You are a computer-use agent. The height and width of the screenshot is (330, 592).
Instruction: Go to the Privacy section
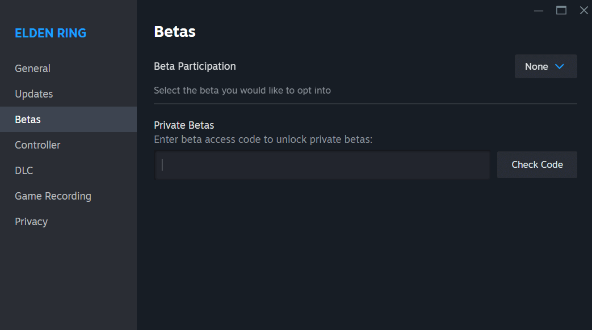31,221
